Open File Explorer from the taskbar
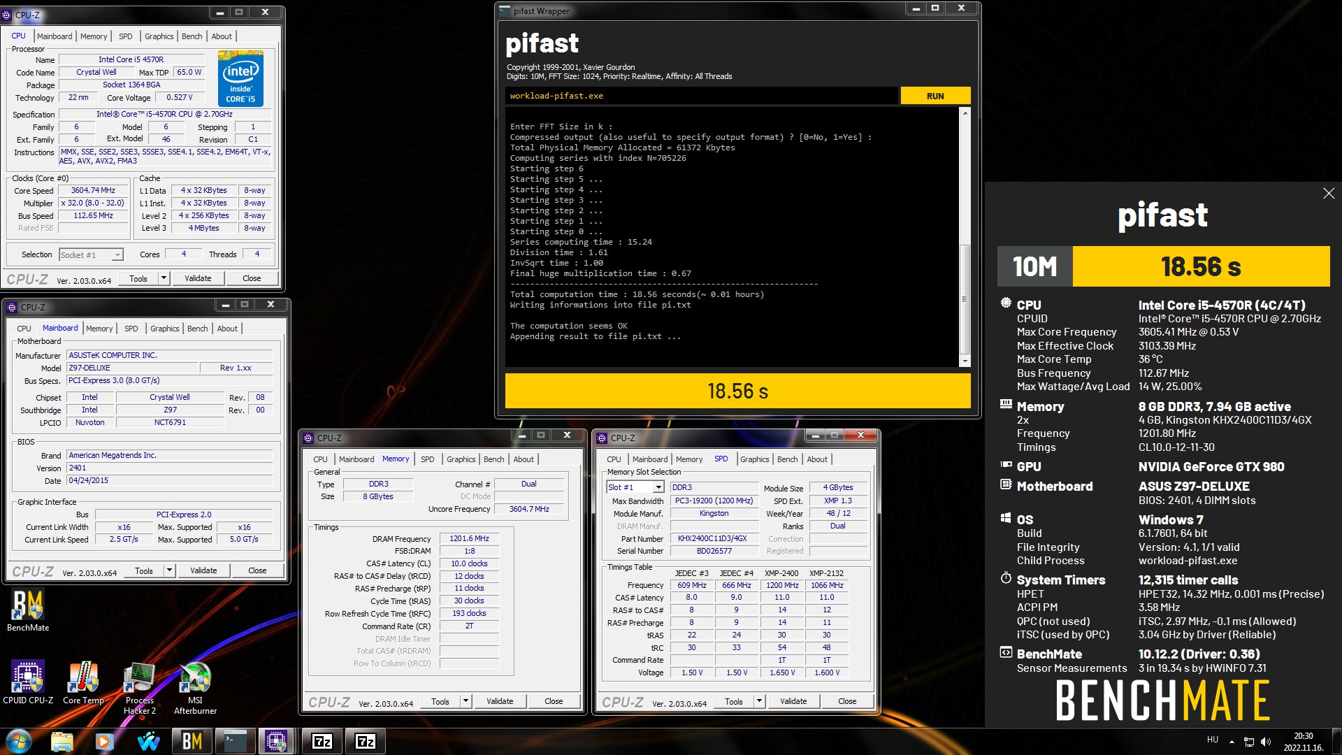This screenshot has height=755, width=1342. pos(62,741)
